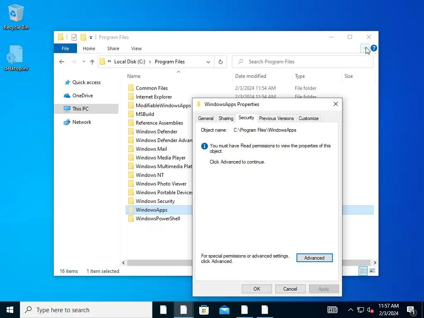Select Quick access in navigation pane

coord(86,82)
